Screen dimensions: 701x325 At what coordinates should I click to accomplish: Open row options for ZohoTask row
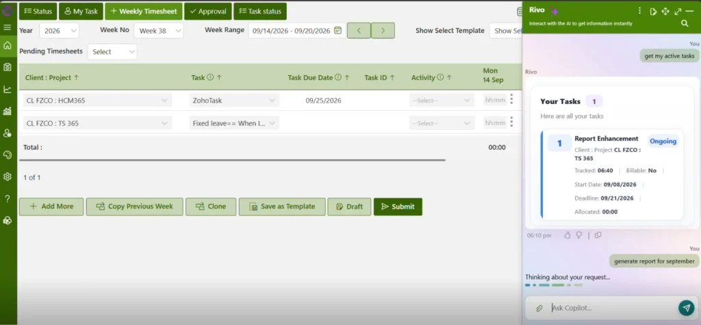pos(511,99)
